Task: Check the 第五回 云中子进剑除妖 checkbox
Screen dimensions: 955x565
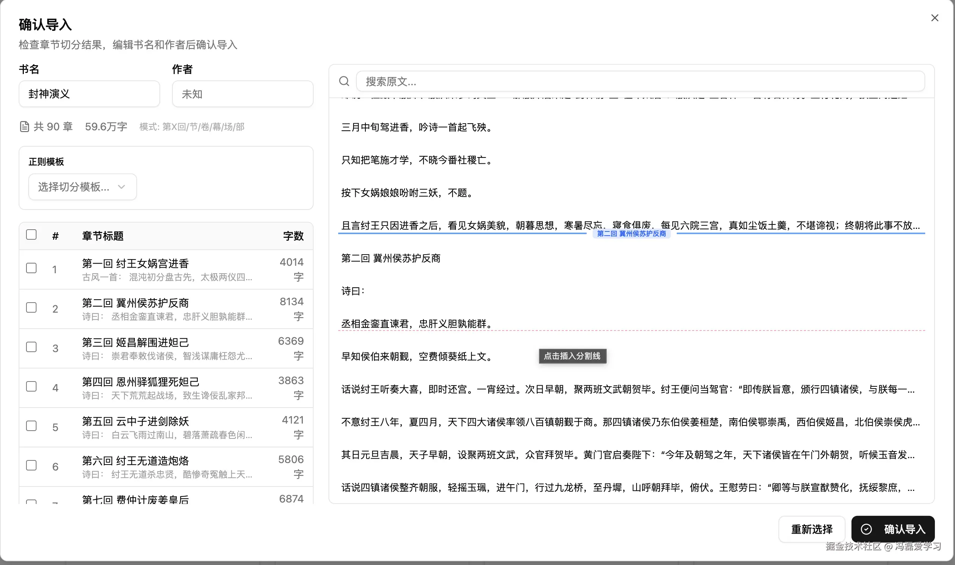Action: 31,426
